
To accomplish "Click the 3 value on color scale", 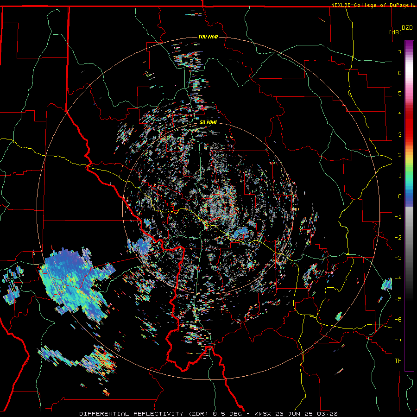I will [x=400, y=134].
